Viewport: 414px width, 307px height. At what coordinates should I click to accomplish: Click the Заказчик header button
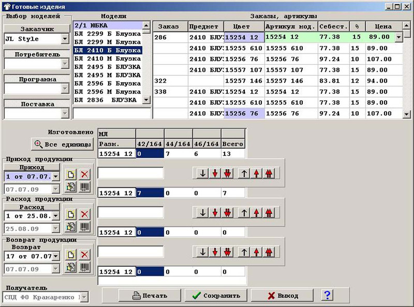pyautogui.click(x=37, y=29)
